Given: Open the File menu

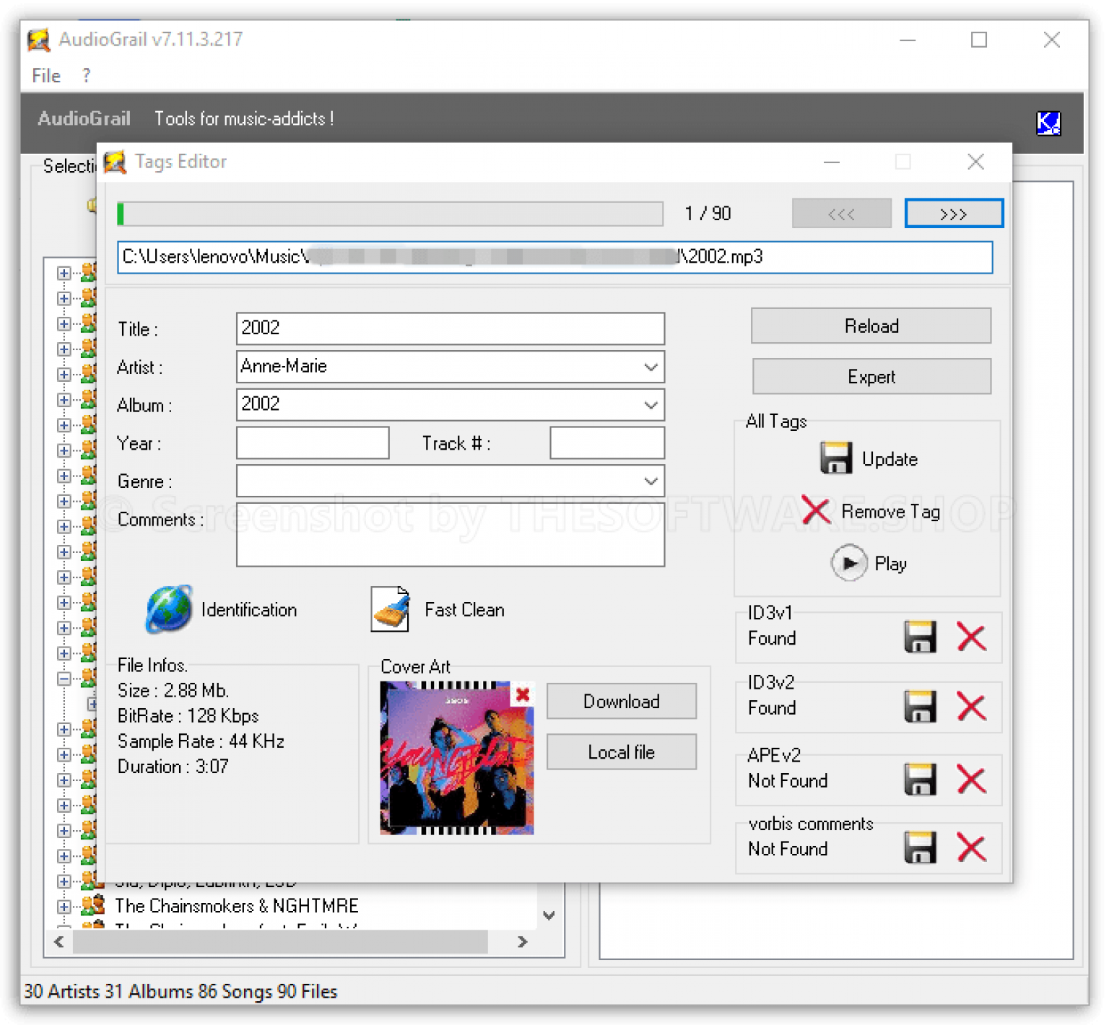Looking at the screenshot, I should click(x=46, y=76).
